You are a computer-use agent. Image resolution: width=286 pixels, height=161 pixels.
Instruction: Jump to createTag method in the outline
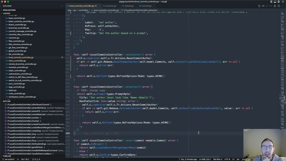(x=24, y=131)
